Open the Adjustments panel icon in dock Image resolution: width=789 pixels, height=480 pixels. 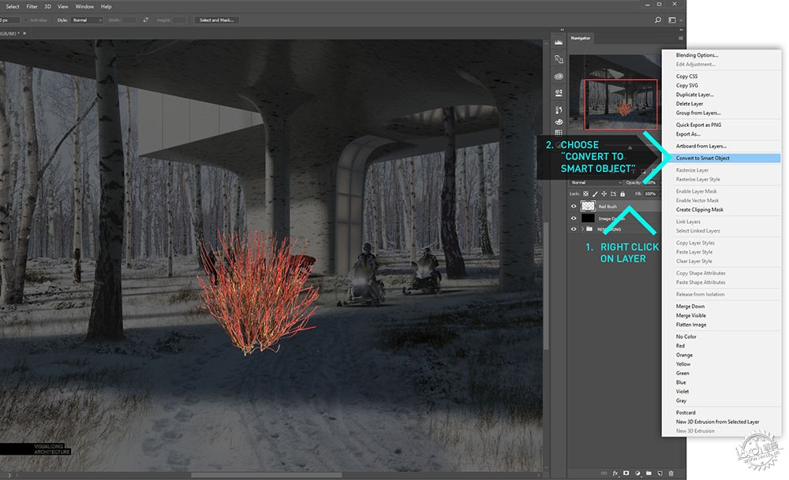[x=559, y=93]
